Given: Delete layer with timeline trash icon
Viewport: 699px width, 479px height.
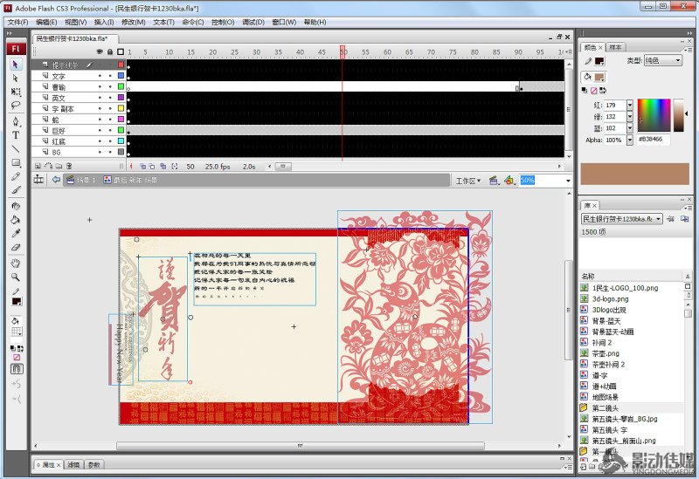Looking at the screenshot, I should pyautogui.click(x=69, y=165).
